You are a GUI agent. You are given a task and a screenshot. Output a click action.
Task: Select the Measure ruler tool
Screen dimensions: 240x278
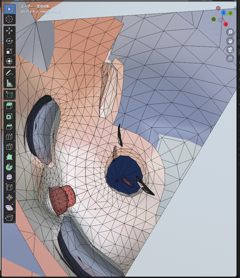tap(9, 83)
